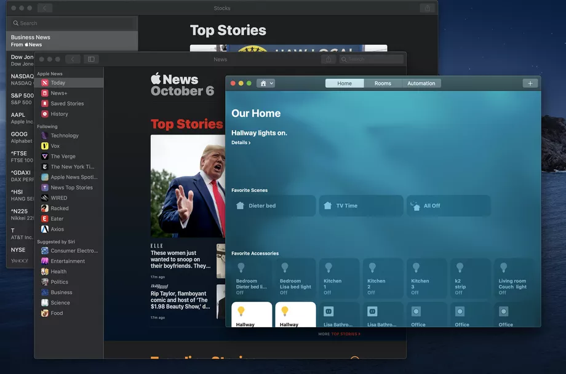Viewport: 566px width, 374px height.
Task: Click the Stocks search field
Action: (x=72, y=23)
